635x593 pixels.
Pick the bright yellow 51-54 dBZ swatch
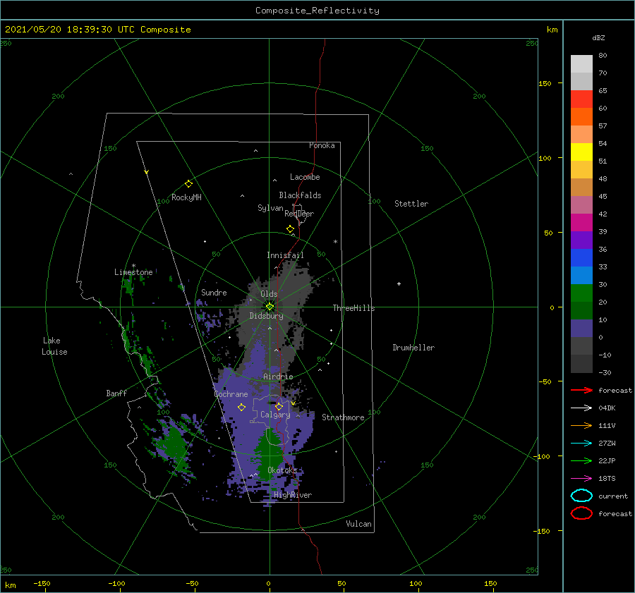[x=581, y=152]
